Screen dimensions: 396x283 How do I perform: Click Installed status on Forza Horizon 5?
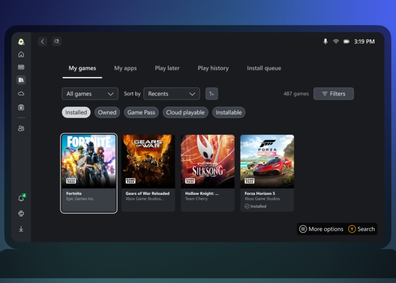coord(255,206)
